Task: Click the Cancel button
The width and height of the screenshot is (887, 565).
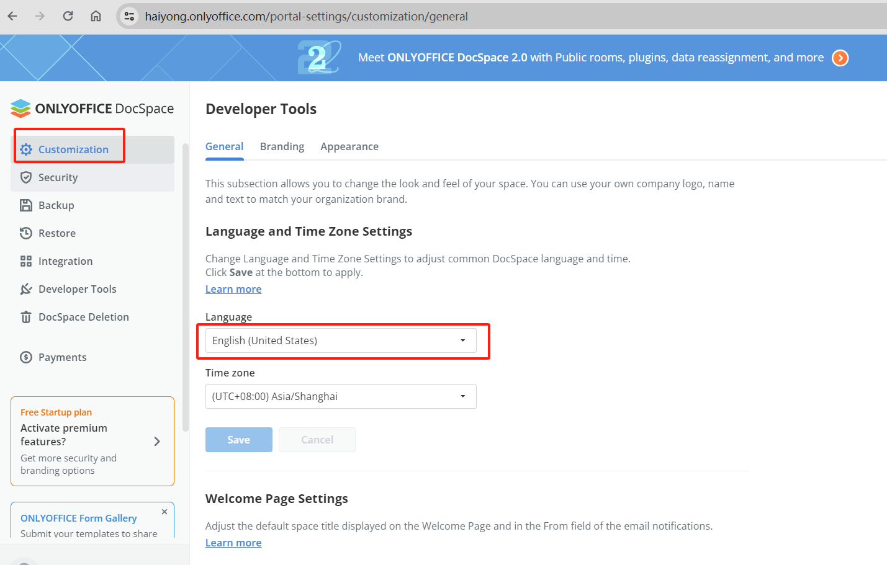Action: click(x=317, y=440)
